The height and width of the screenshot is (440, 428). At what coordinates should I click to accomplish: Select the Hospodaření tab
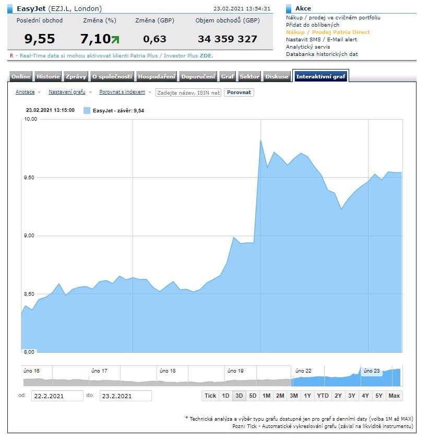[x=157, y=76]
